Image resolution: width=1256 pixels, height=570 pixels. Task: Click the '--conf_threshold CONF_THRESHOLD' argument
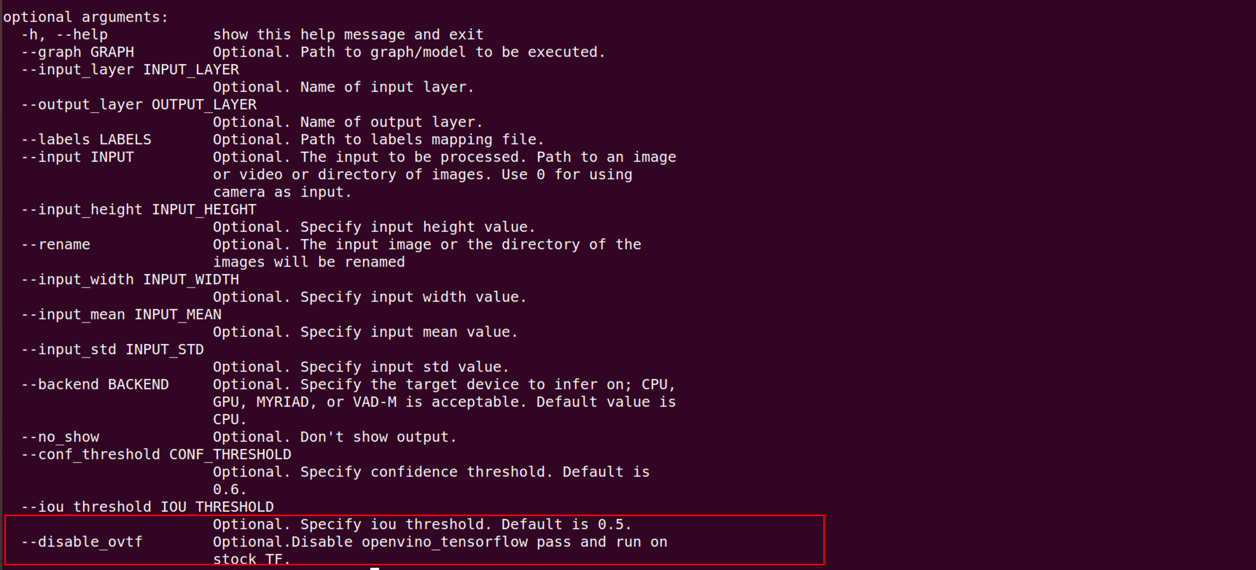click(156, 454)
